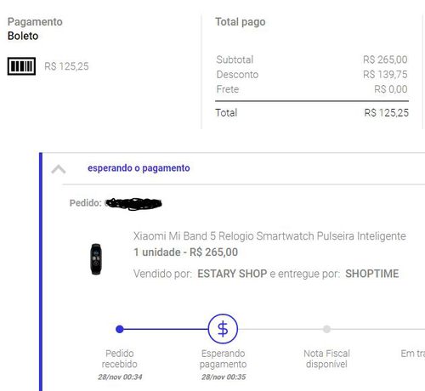
Task: Click the 1 unidade - R$ 265,00 text
Action: pos(185,252)
